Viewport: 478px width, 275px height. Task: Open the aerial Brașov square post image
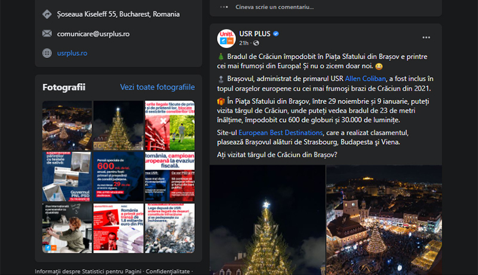tap(384, 220)
